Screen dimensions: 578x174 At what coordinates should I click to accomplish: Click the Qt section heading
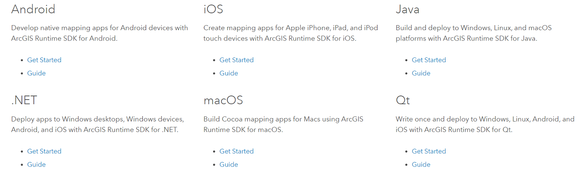click(x=402, y=100)
